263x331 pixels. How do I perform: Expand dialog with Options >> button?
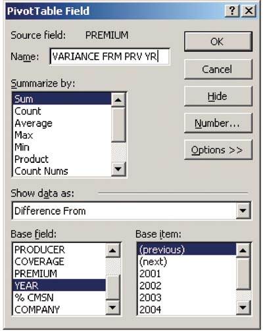point(218,150)
